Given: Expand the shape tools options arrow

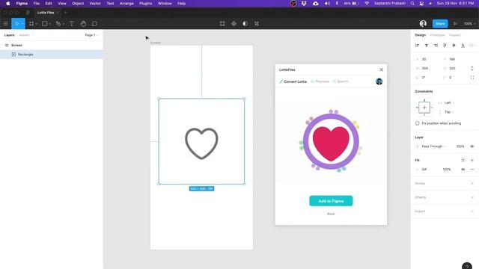Looking at the screenshot, I should tap(50, 24).
